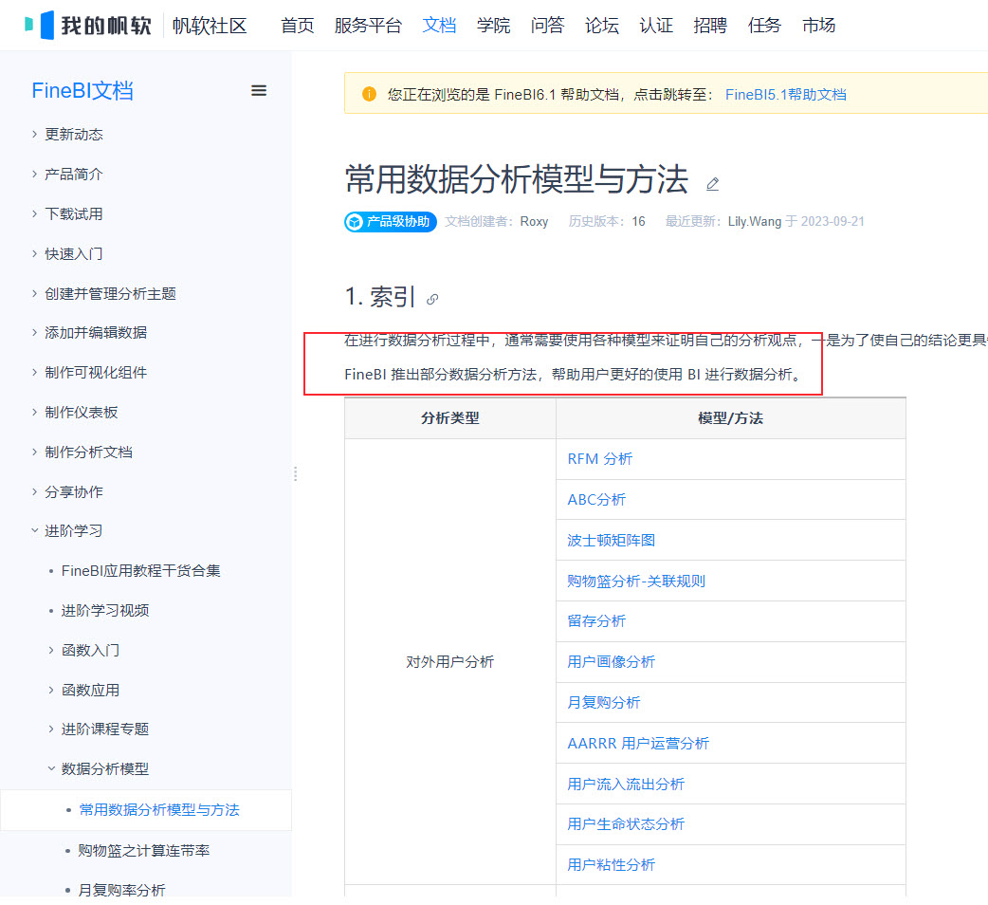Open 论坛 in top navigation
Viewport: 988px width, 905px height.
pos(602,26)
